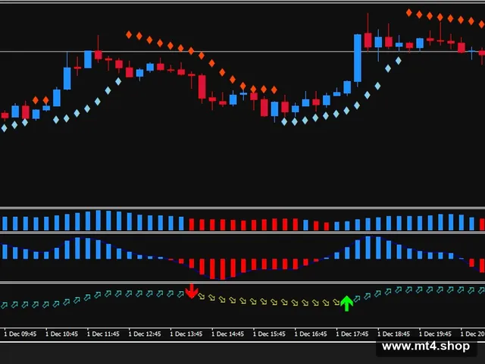This screenshot has width=485, height=364.
Task: Click the "1 Dec 12:45" time label
Action: [145, 334]
